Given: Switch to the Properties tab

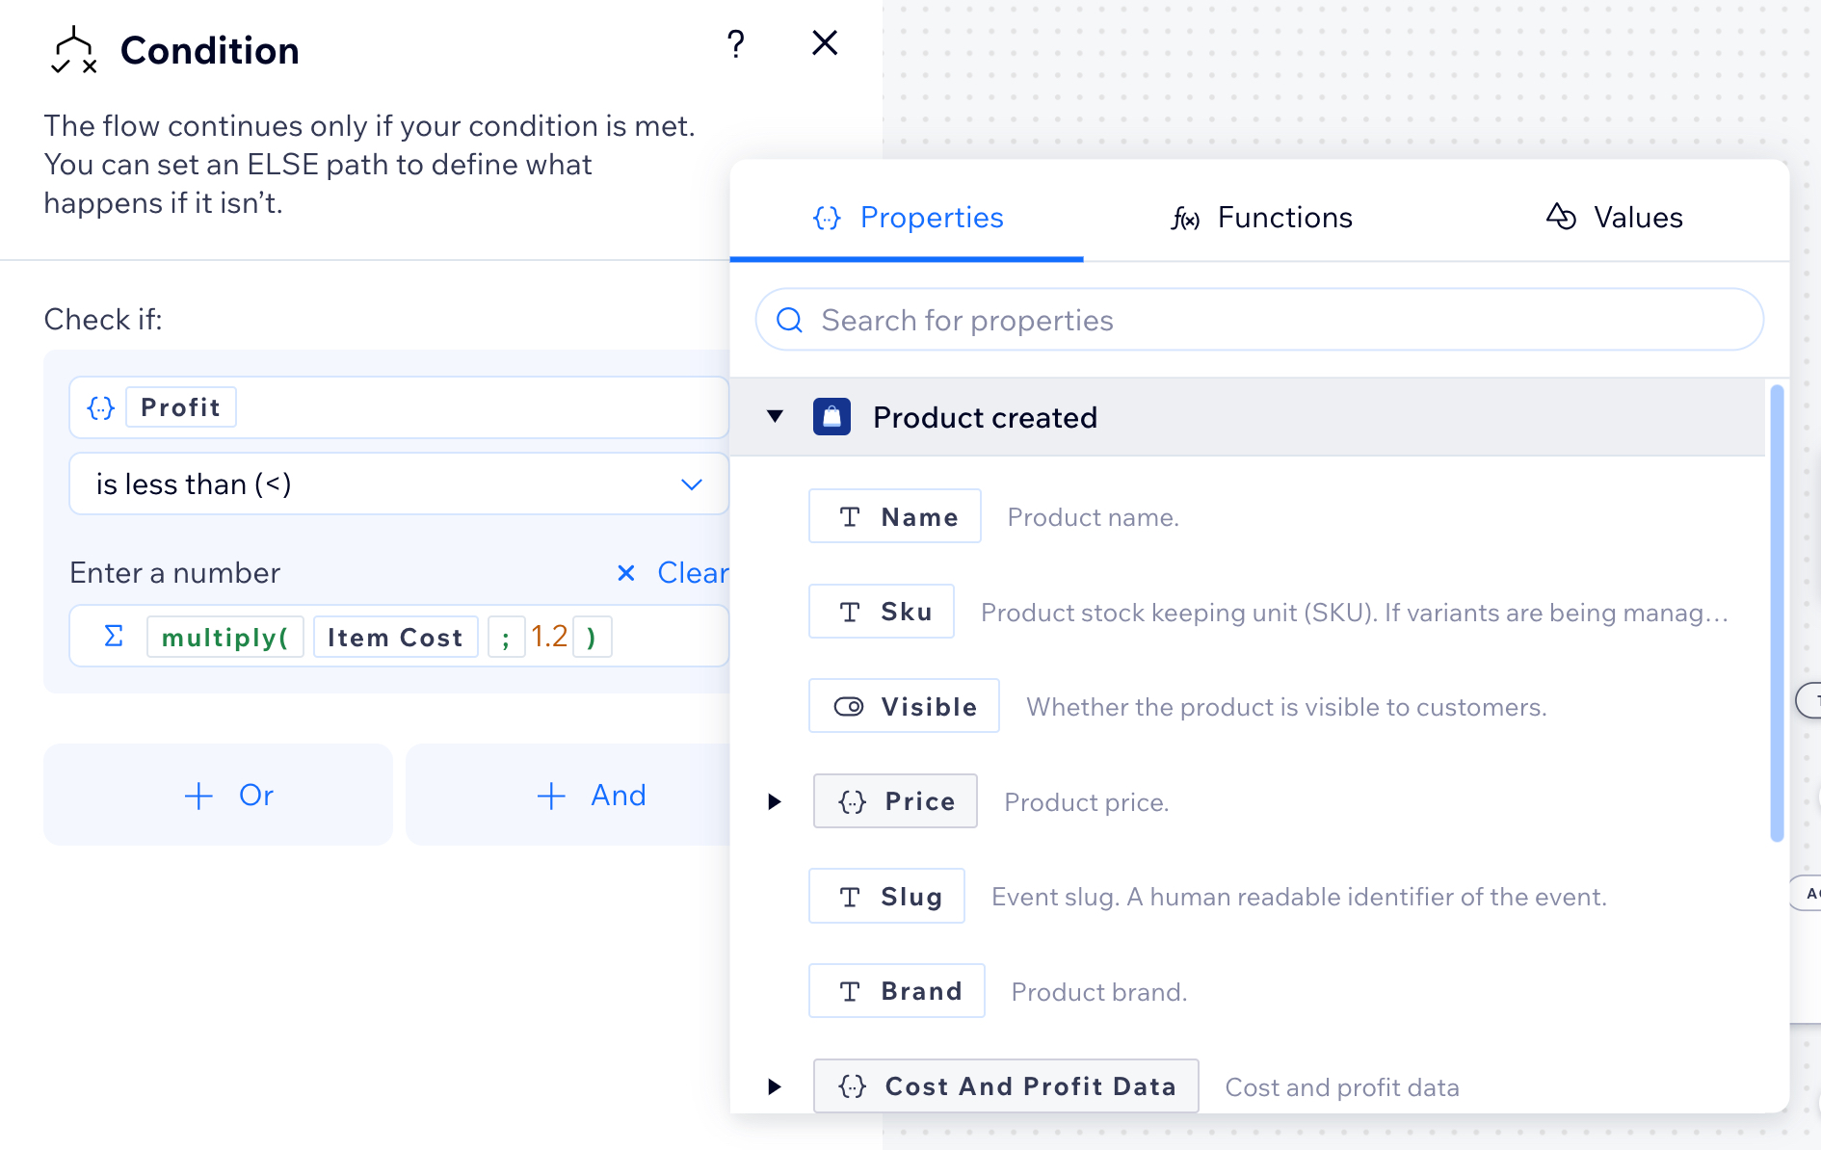Looking at the screenshot, I should (907, 218).
